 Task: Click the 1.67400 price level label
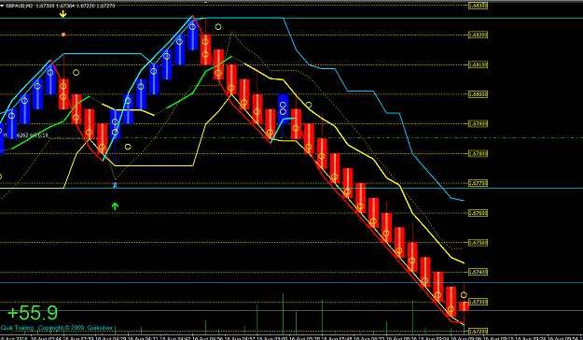[478, 272]
